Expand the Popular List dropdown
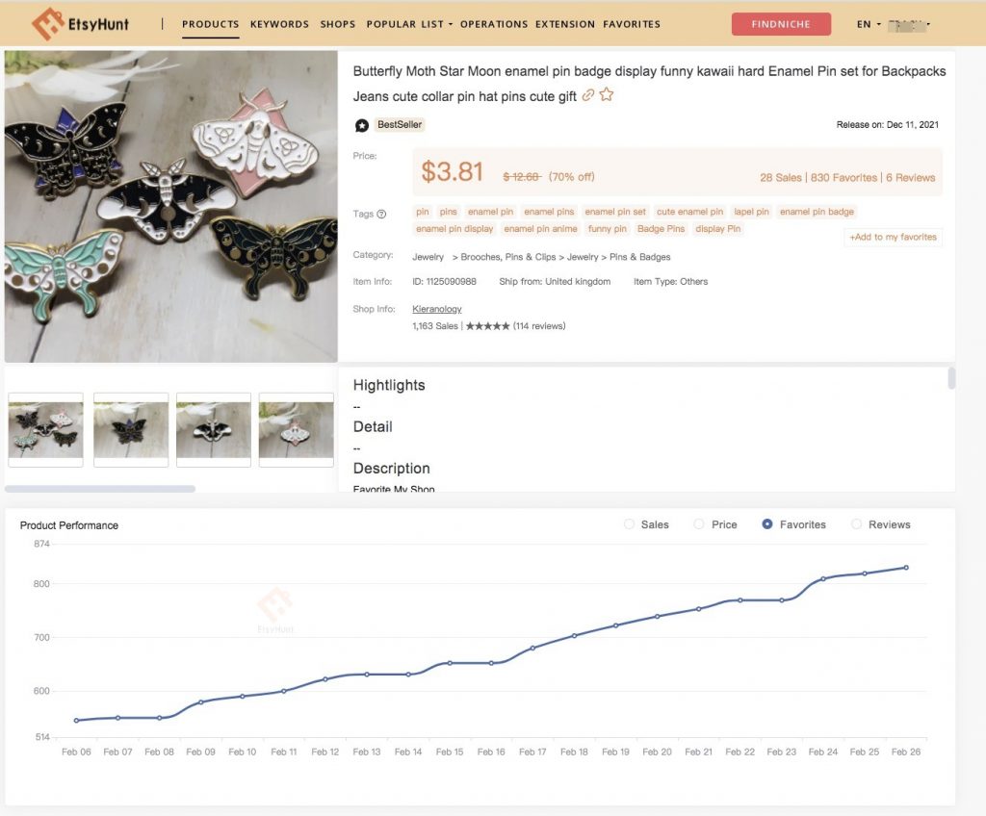 pos(408,24)
